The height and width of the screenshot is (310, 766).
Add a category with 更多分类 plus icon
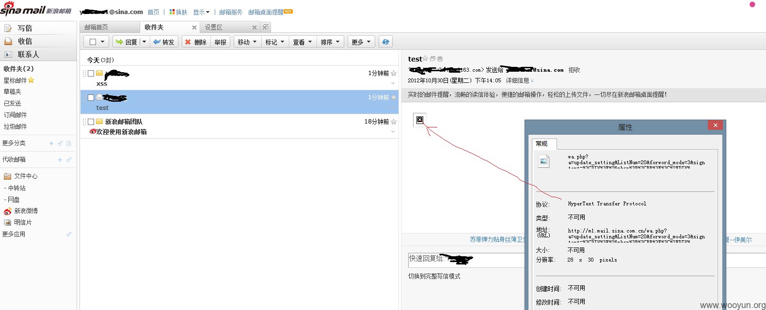click(x=51, y=143)
